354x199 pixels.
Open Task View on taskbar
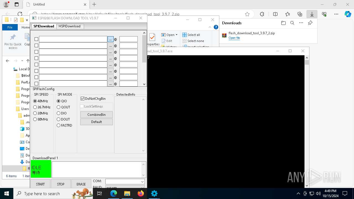(100, 193)
